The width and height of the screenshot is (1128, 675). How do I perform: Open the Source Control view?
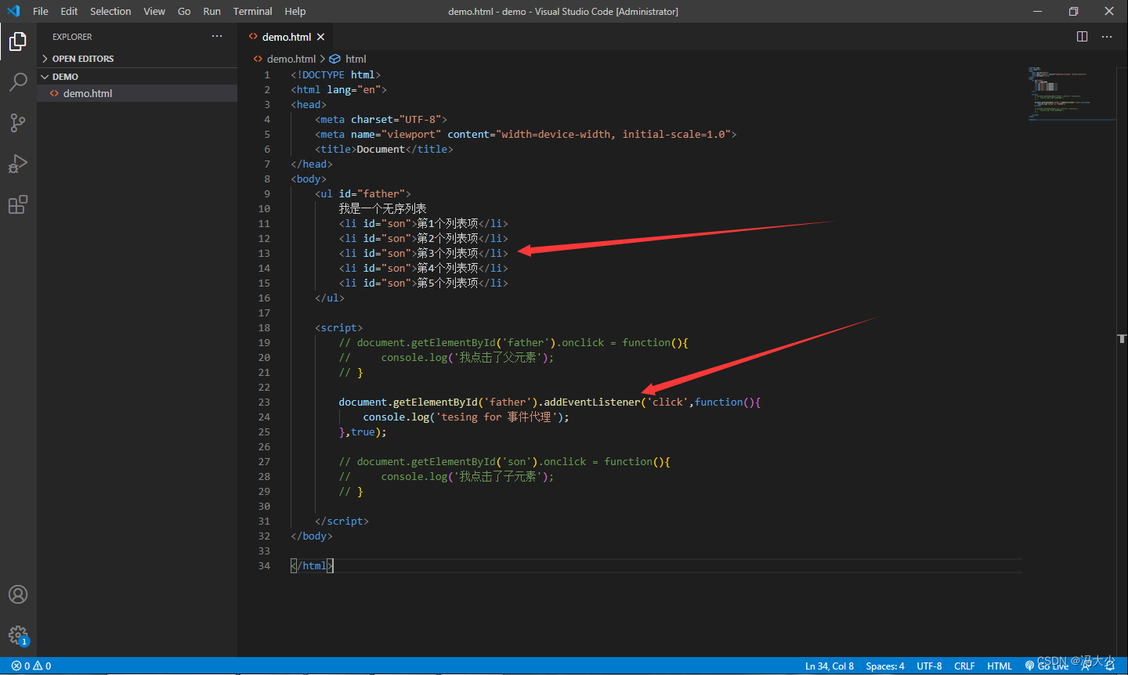coord(18,123)
